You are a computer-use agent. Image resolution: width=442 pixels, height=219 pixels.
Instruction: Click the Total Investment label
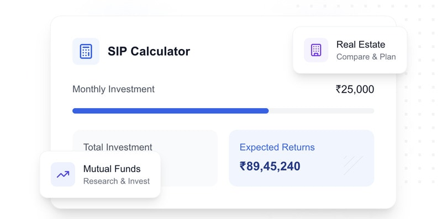click(118, 147)
